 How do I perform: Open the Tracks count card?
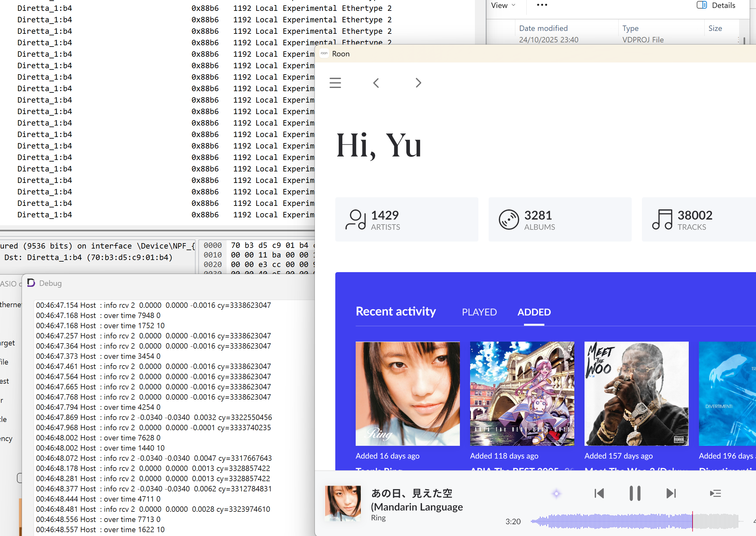[x=698, y=220]
